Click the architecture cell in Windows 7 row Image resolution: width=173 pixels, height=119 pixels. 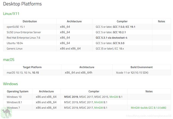46,108
